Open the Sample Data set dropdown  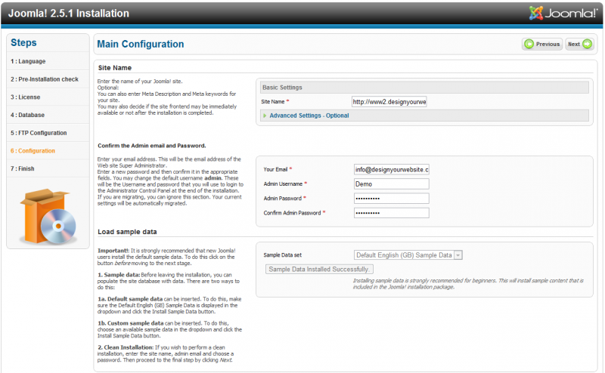(x=408, y=255)
